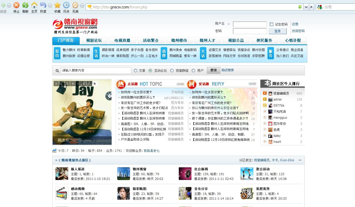Open the 赣州楼市 navigation tab
Screen dimensions: 355x207
tap(179, 41)
